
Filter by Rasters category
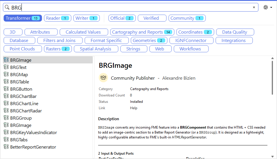tap(58, 49)
